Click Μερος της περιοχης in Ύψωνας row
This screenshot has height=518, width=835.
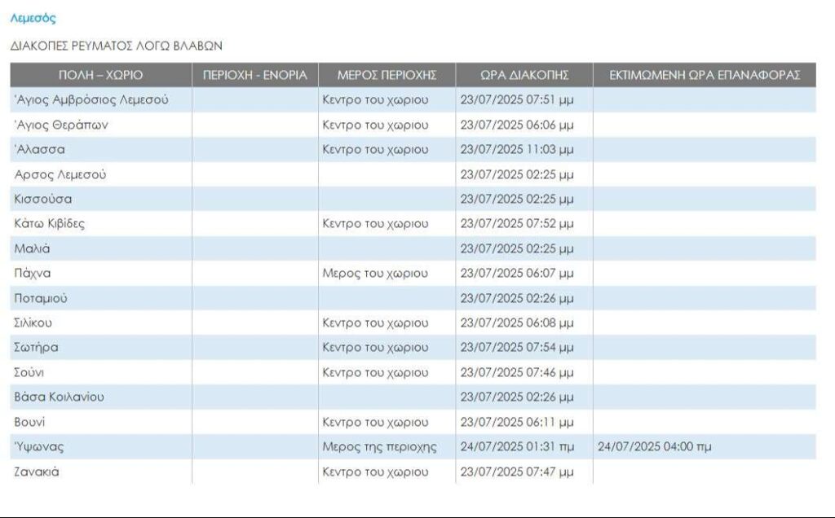[x=379, y=447]
